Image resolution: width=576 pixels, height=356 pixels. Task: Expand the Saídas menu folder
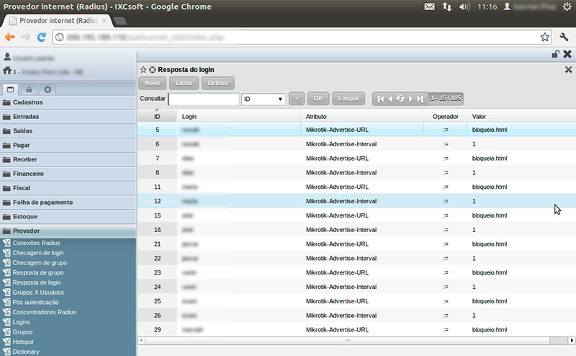click(x=68, y=131)
